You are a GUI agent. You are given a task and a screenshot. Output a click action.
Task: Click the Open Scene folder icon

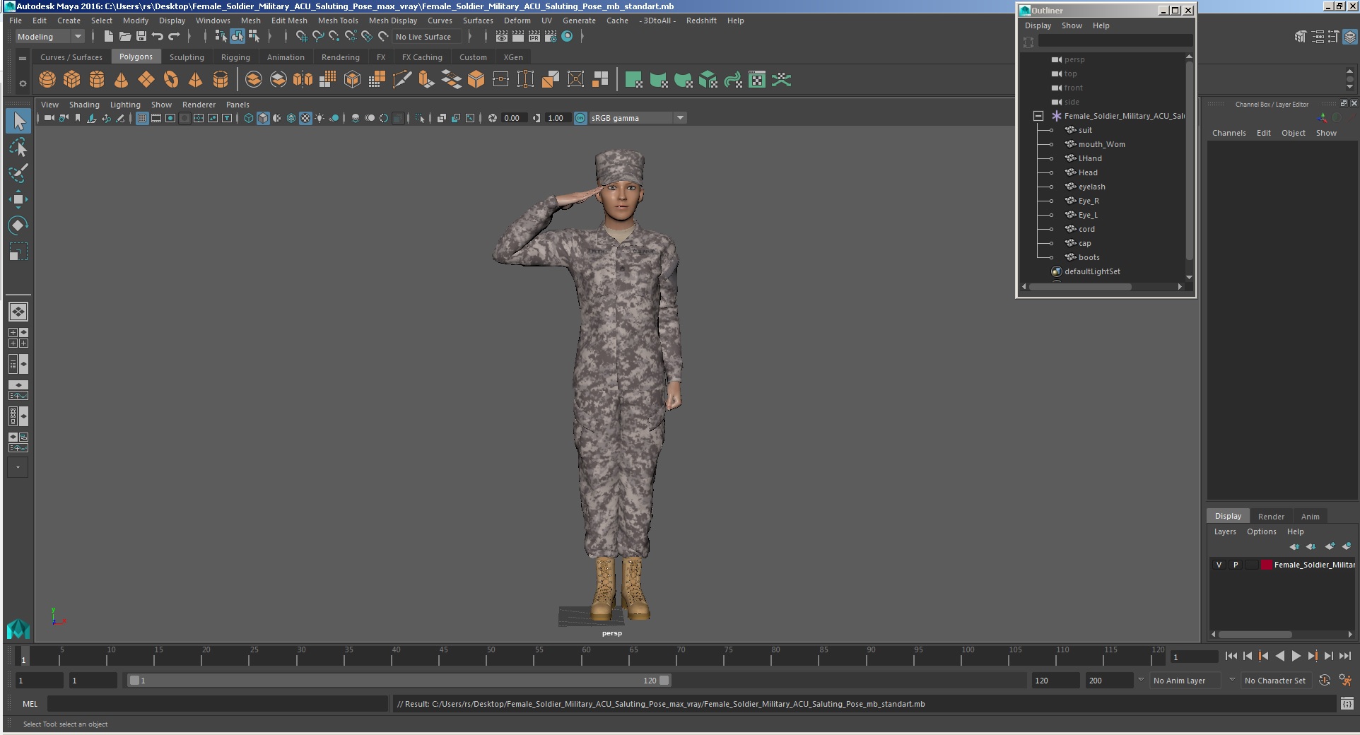[125, 36]
